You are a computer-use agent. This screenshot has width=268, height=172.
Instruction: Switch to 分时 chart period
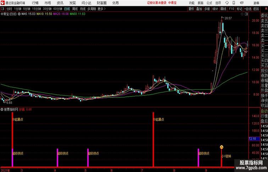pyautogui.click(x=9, y=9)
